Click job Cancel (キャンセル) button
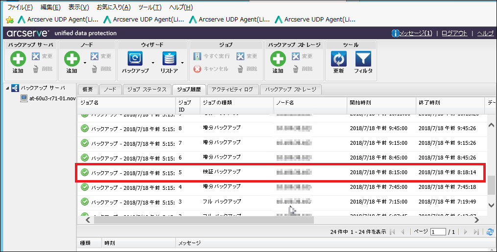497x252 pixels. coord(211,69)
